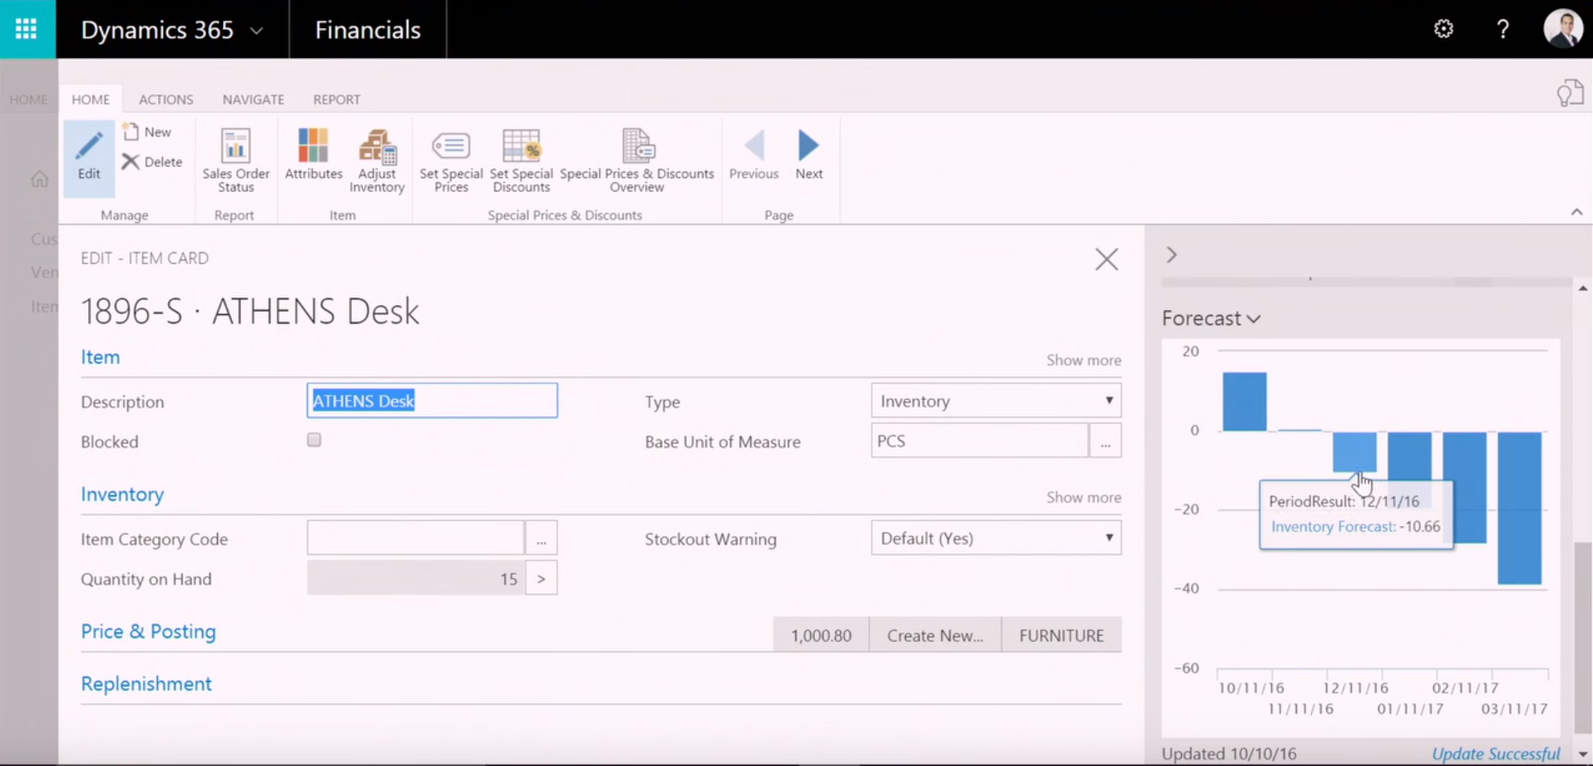Click the background HOME tab
Screen dimensions: 1593x766
28,99
